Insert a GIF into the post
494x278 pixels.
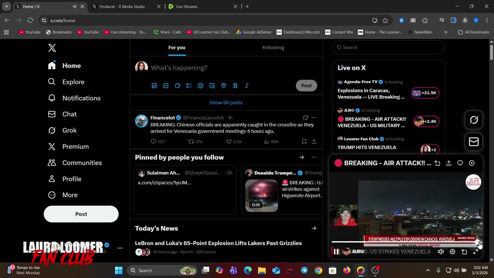[x=166, y=86]
